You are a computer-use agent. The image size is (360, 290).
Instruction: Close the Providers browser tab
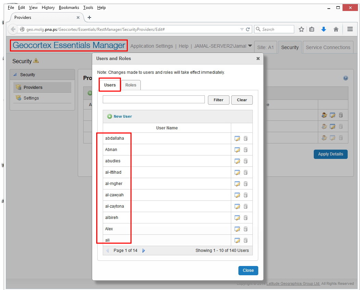[x=78, y=18]
